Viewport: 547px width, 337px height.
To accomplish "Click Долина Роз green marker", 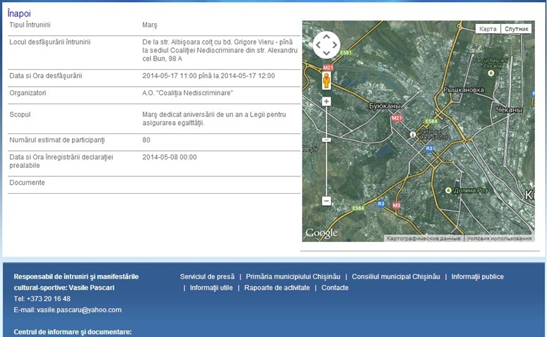I will (448, 190).
